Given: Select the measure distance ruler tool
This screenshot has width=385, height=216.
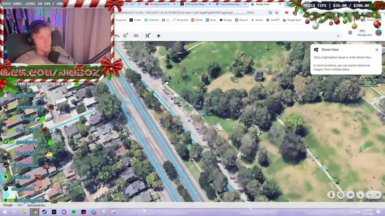Looking at the screenshot, I should coord(136,36).
